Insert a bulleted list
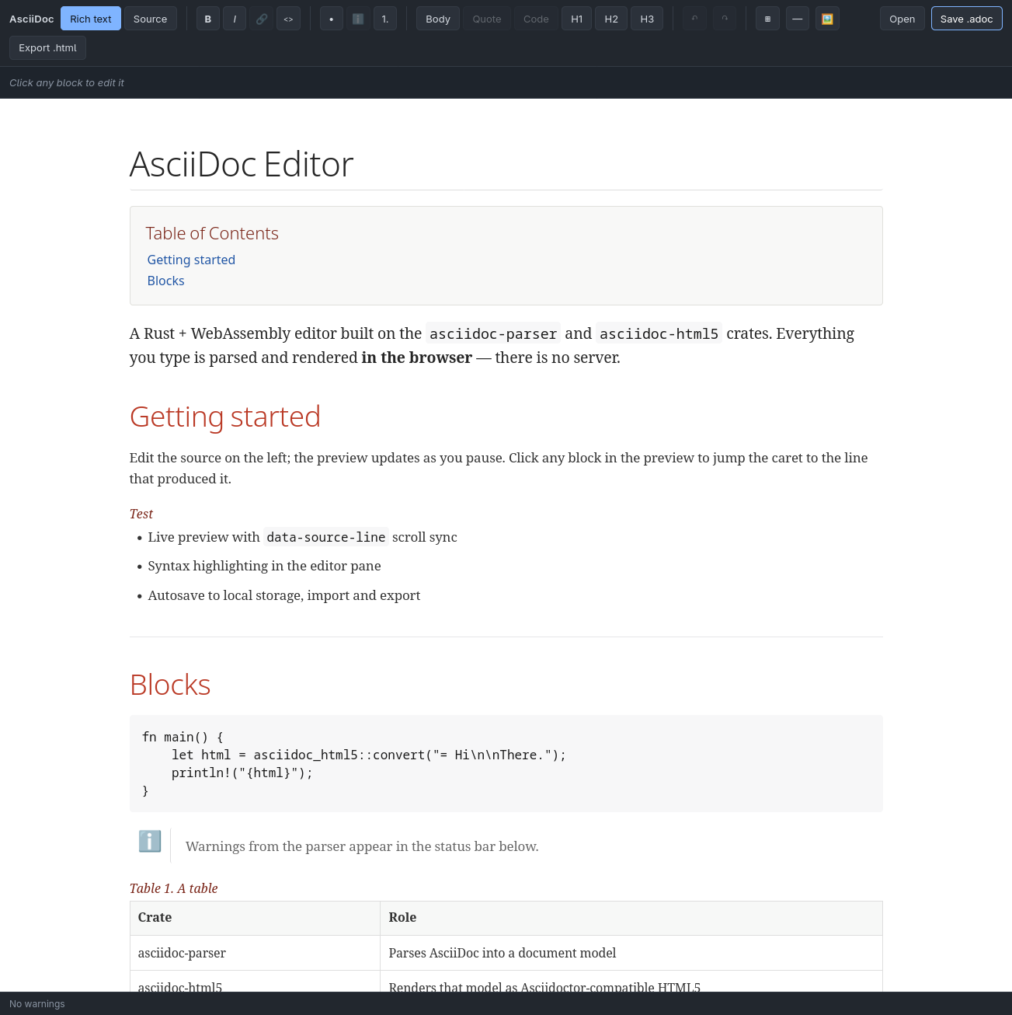This screenshot has width=1012, height=1015. [332, 19]
